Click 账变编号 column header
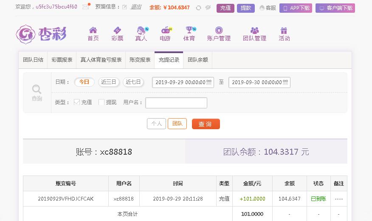This screenshot has width=372, height=221. pos(66,184)
